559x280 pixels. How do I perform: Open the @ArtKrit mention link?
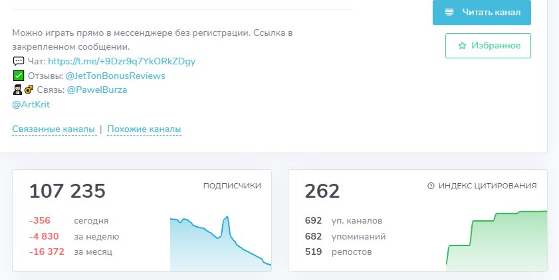[31, 104]
